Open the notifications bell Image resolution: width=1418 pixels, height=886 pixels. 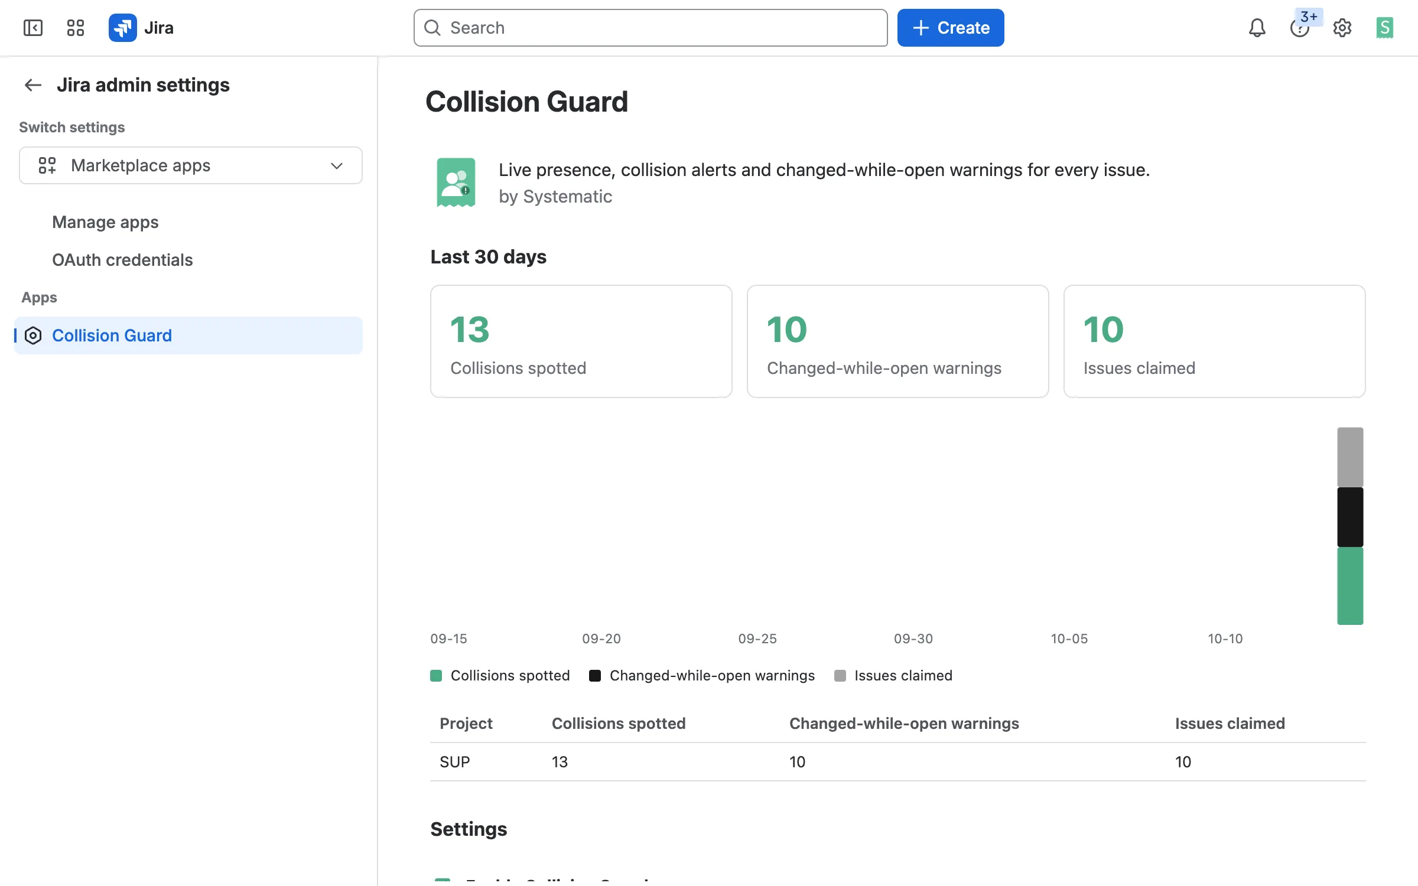point(1257,28)
